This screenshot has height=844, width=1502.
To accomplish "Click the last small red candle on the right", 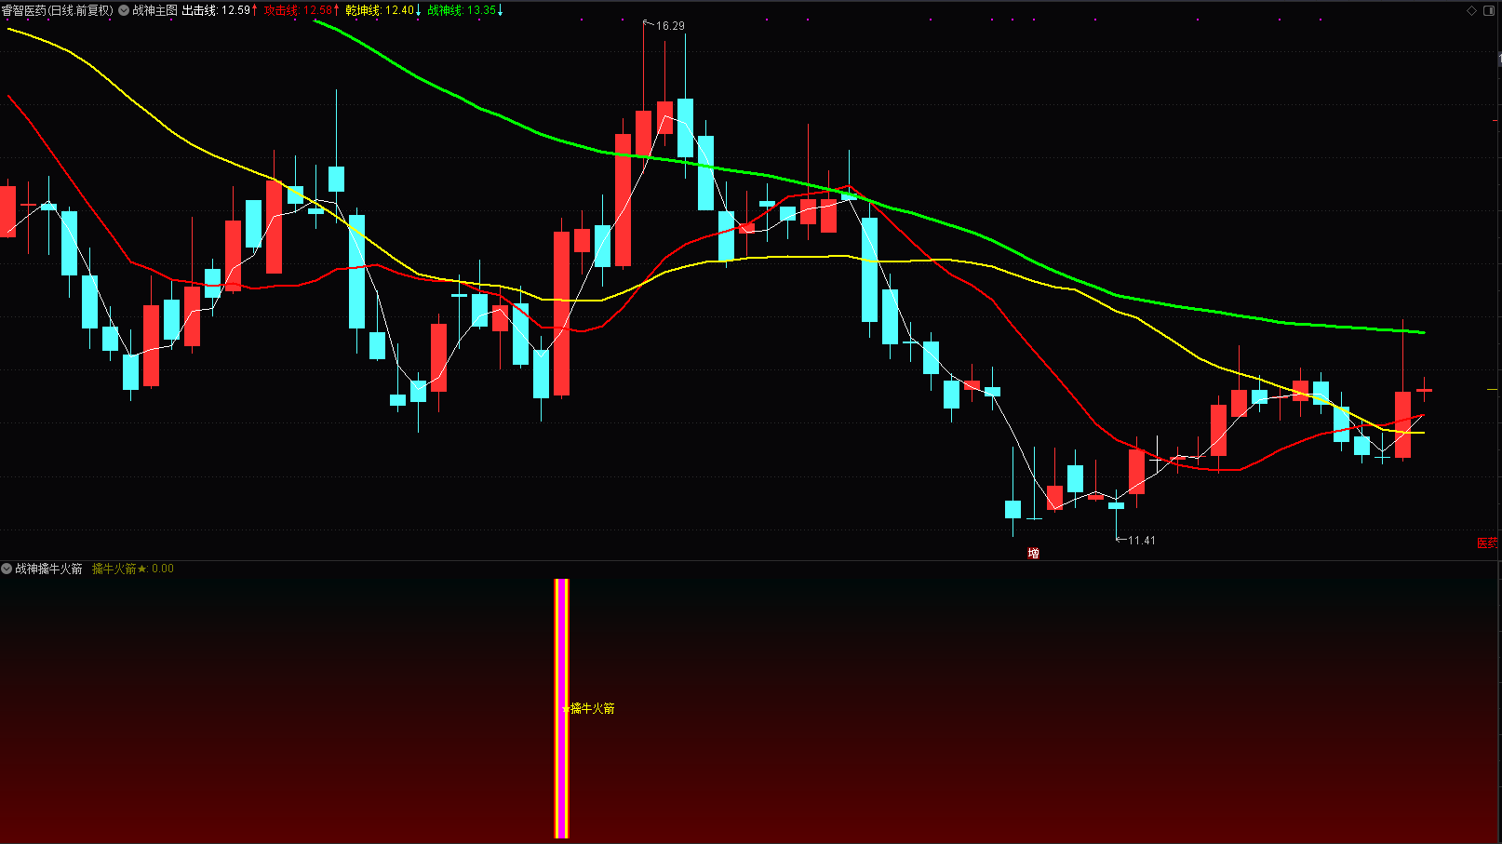I will [1424, 390].
